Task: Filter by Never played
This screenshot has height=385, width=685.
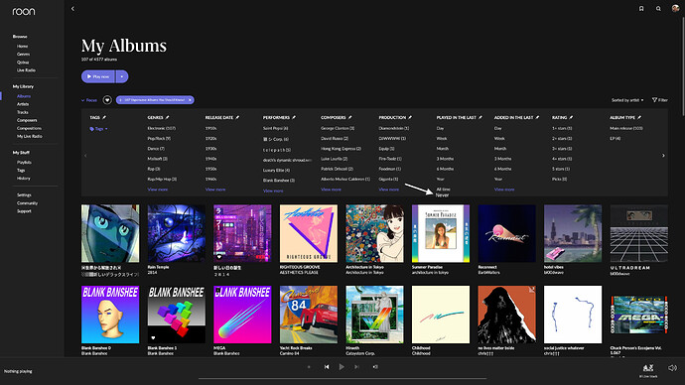Action: point(442,195)
